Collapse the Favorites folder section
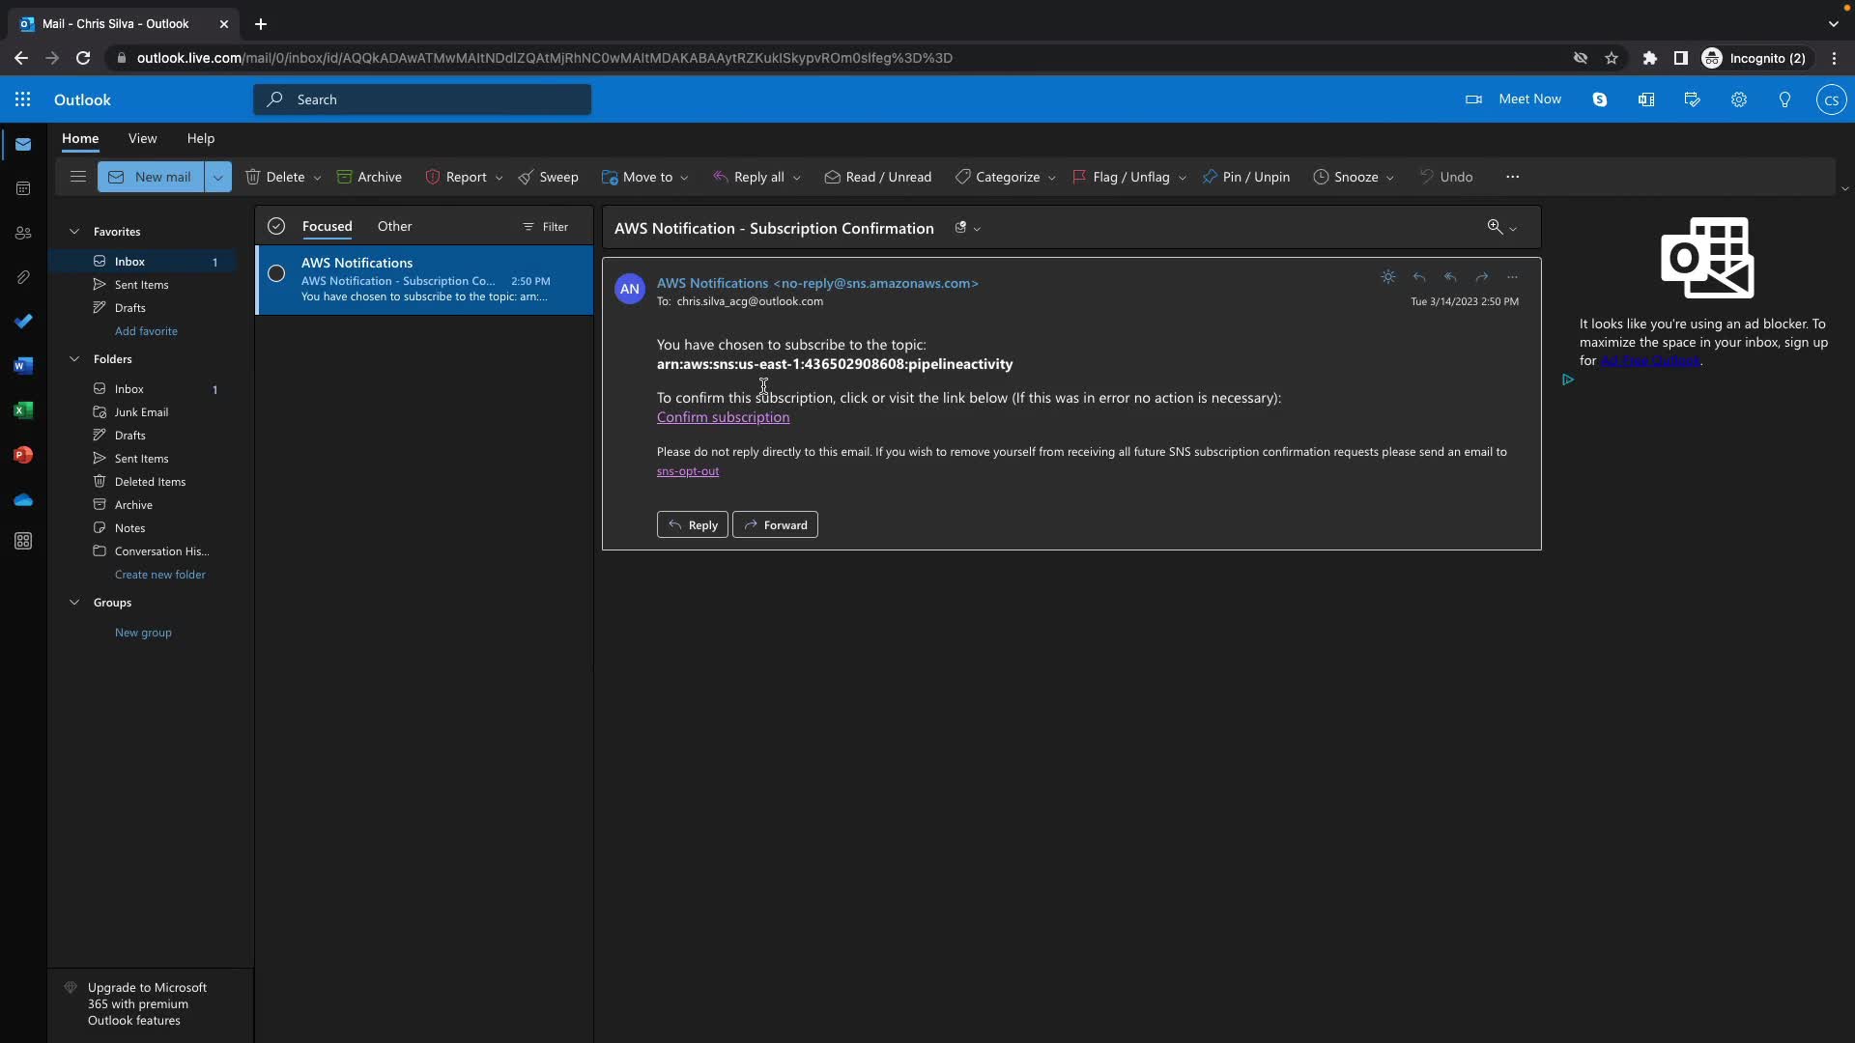 click(x=74, y=232)
